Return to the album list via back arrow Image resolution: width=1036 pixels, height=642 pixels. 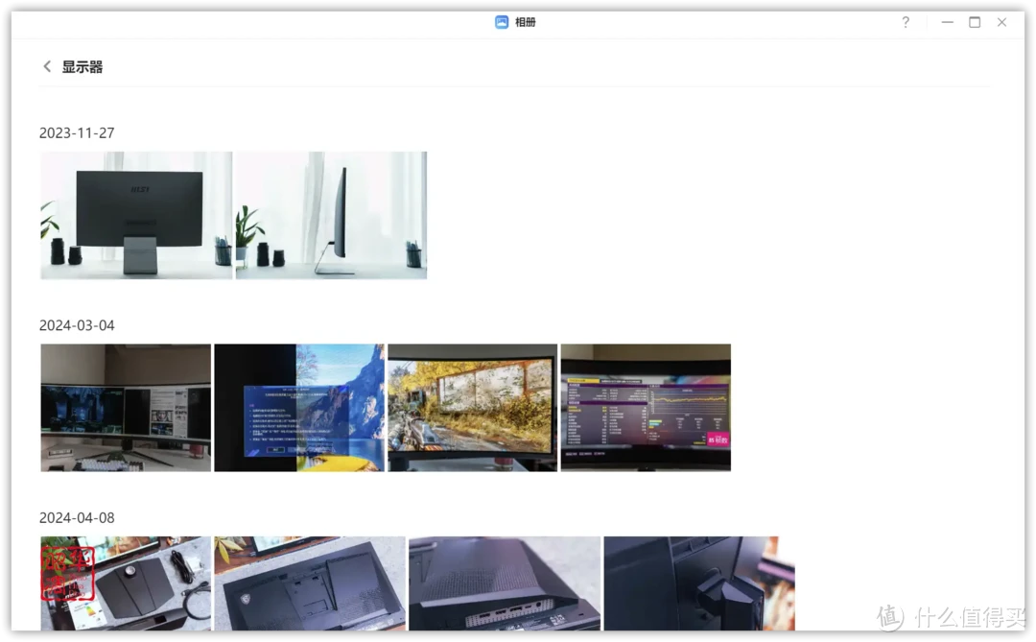click(47, 66)
